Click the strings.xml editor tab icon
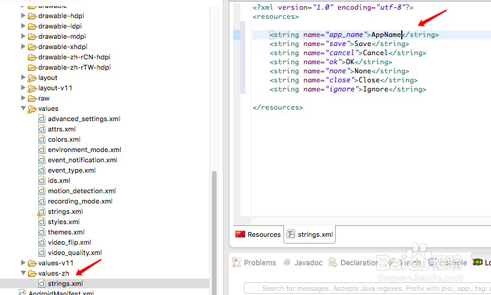491x295 pixels. [291, 234]
